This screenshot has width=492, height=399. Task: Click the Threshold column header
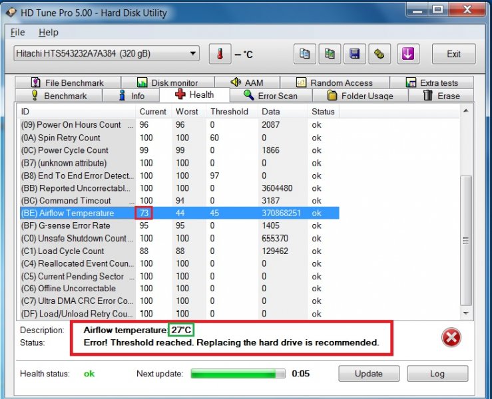tap(232, 112)
